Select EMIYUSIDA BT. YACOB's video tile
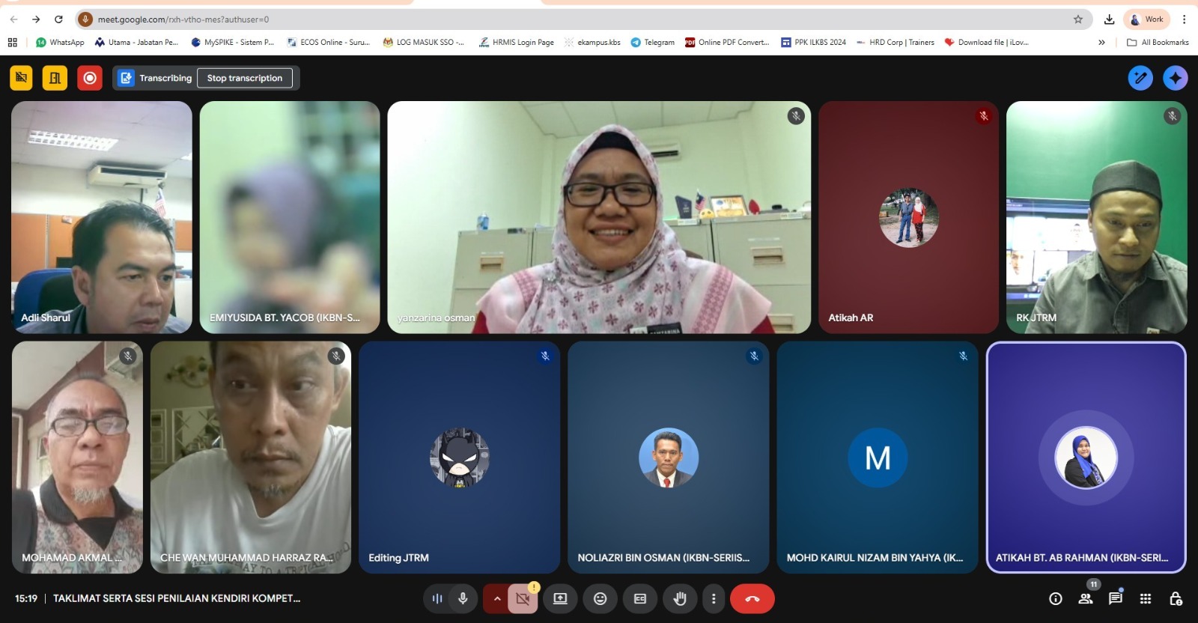 coord(290,217)
